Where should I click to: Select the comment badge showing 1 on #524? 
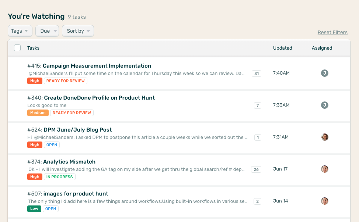pyautogui.click(x=257, y=137)
